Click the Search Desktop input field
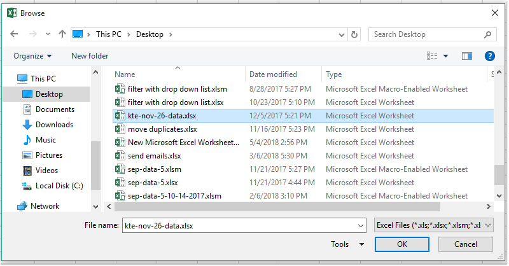Screen dimensions: 509x266 [426, 34]
